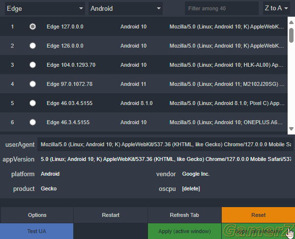Click the Edge 104.0.1293.70 row text
Screen dimensions: 295x239
(x=71, y=65)
